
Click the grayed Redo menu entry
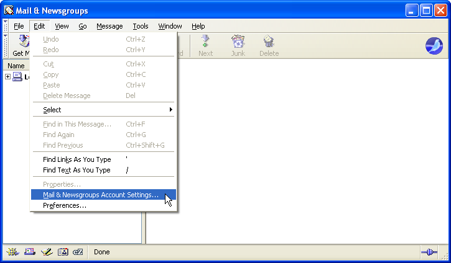pos(103,50)
